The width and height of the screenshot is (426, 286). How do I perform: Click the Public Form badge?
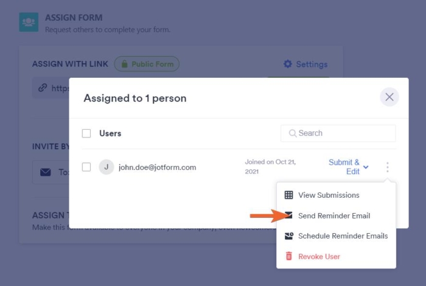pos(147,64)
